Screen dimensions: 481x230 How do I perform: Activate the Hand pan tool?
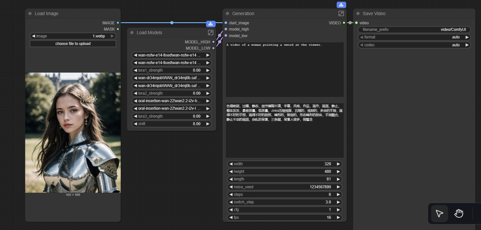click(459, 214)
